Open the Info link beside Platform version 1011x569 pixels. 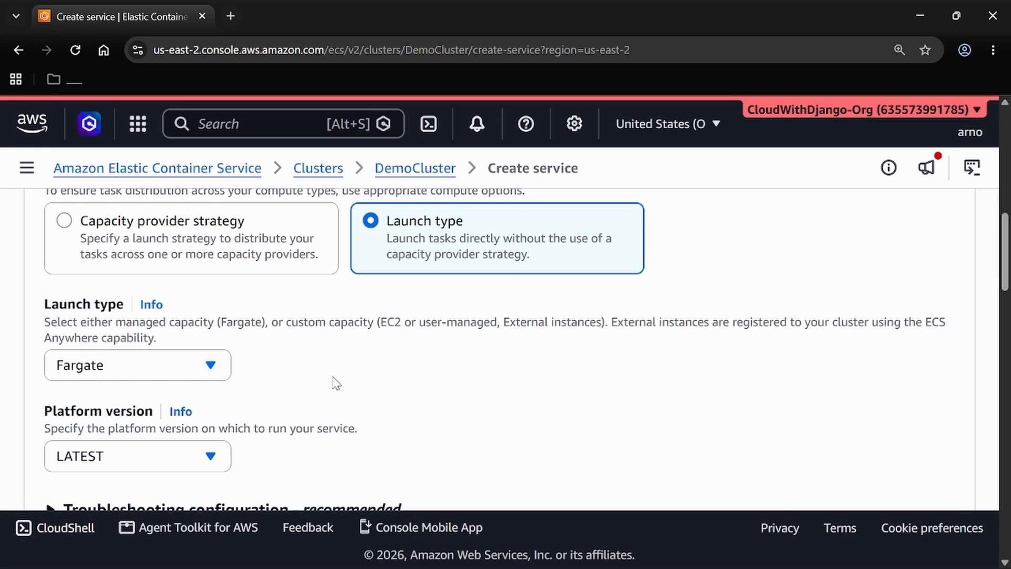181,411
